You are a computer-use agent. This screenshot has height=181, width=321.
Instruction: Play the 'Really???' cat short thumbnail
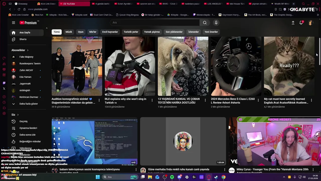coord(289,66)
